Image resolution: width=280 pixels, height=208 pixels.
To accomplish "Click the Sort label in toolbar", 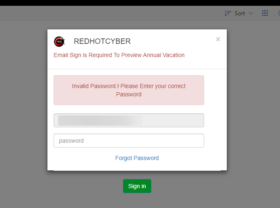I will point(240,13).
